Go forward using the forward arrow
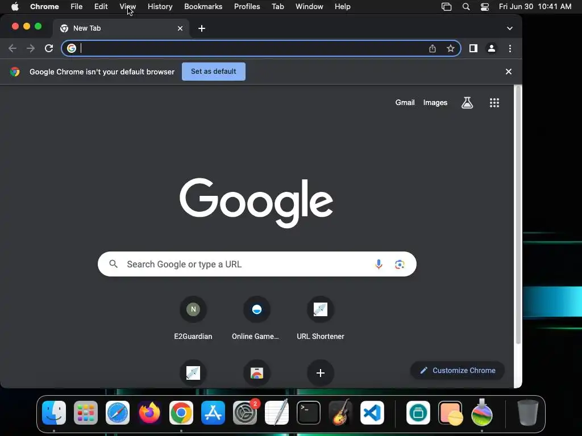This screenshot has height=436, width=582. coord(31,49)
